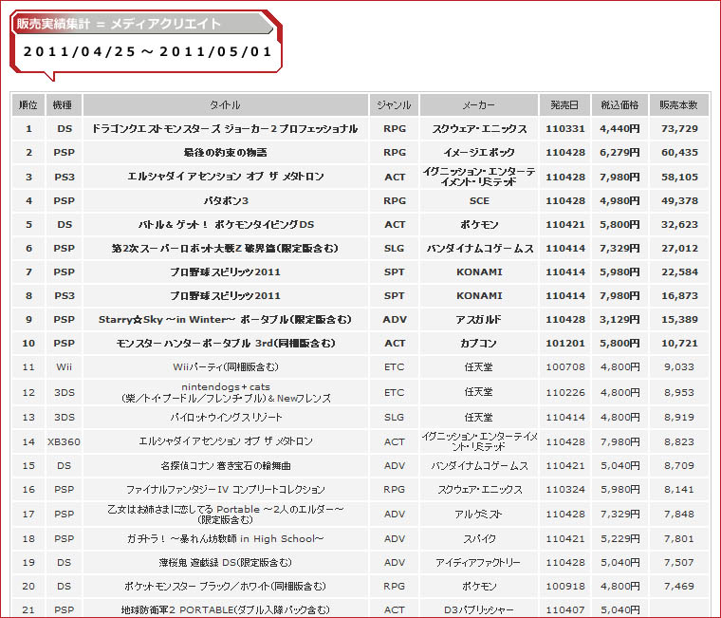721x618 pixels.
Task: Click release date 100708
Action: click(x=565, y=367)
